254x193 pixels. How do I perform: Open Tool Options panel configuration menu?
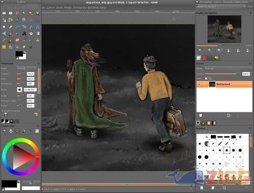pos(39,63)
